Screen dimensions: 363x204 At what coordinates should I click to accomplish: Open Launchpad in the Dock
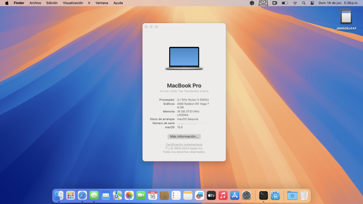pos(70,195)
